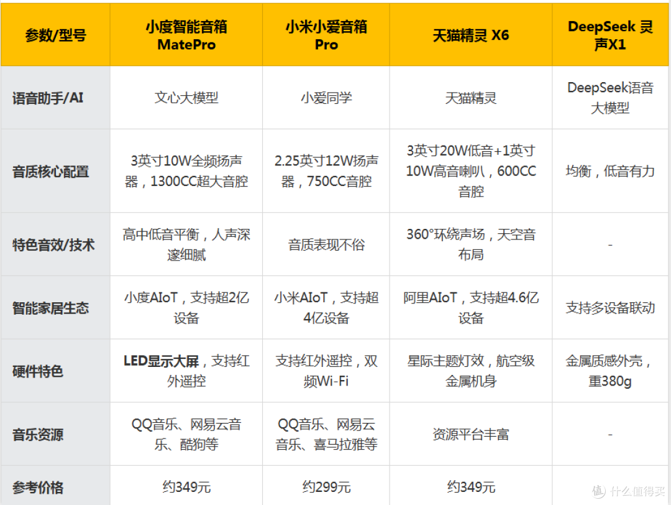The width and height of the screenshot is (671, 505).
Task: Select the 音乐资源 row label
Action: coord(55,434)
